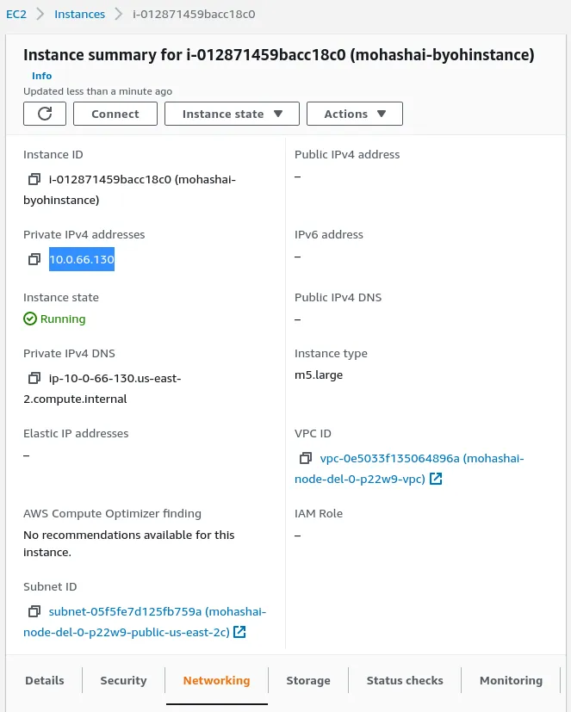Click the copy icon beside the VPC ID

pos(306,458)
